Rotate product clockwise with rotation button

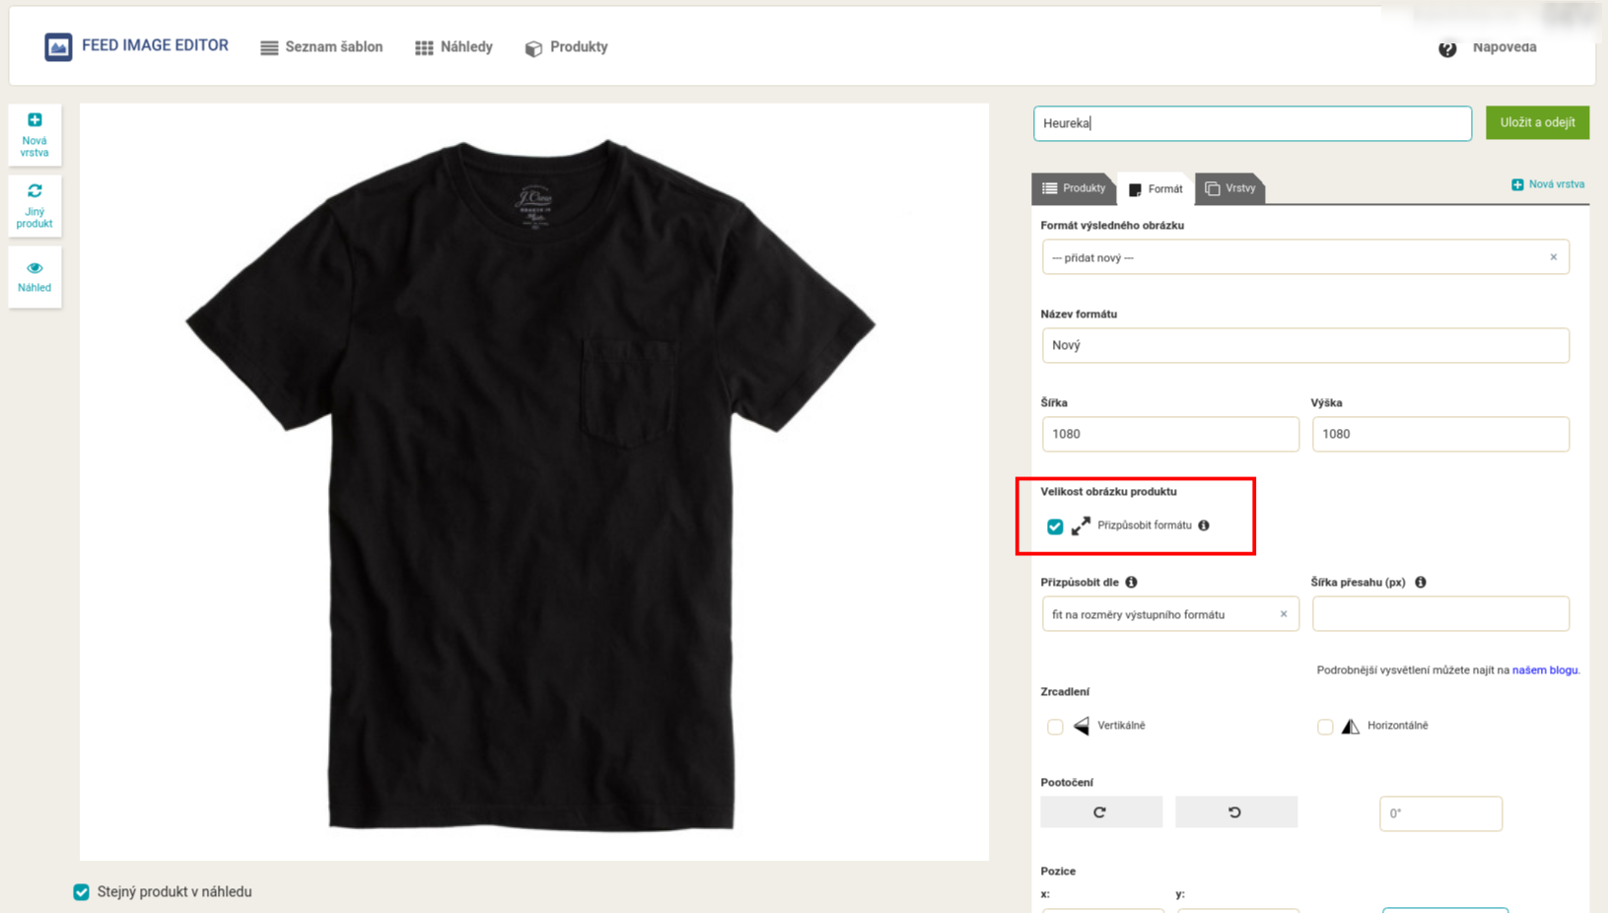pyautogui.click(x=1100, y=812)
